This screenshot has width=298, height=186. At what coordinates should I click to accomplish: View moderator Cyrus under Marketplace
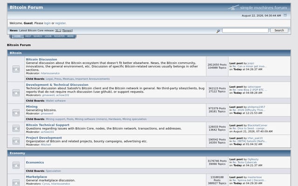coord(46,184)
